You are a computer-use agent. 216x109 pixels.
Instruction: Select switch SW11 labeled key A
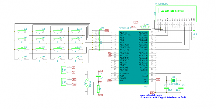point(58,50)
